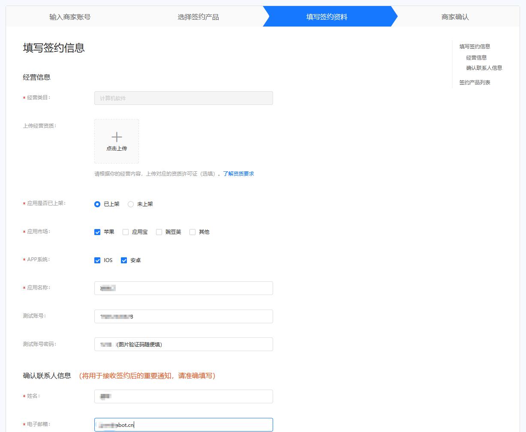Click the 姓名 input field

[x=183, y=396]
